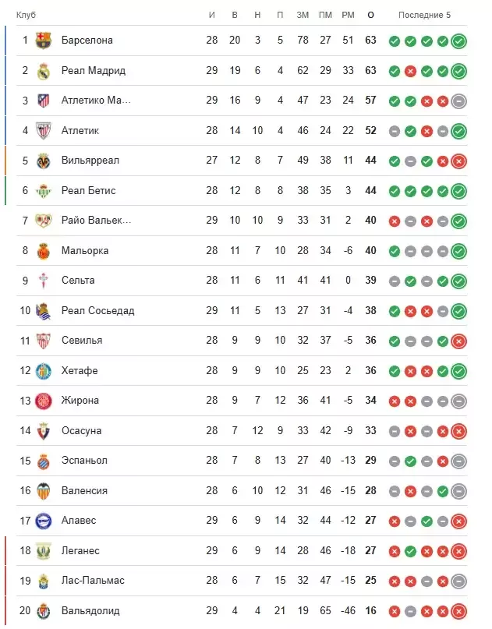Click the Barcelona club crest
Image resolution: width=492 pixels, height=629 pixels.
pyautogui.click(x=44, y=41)
